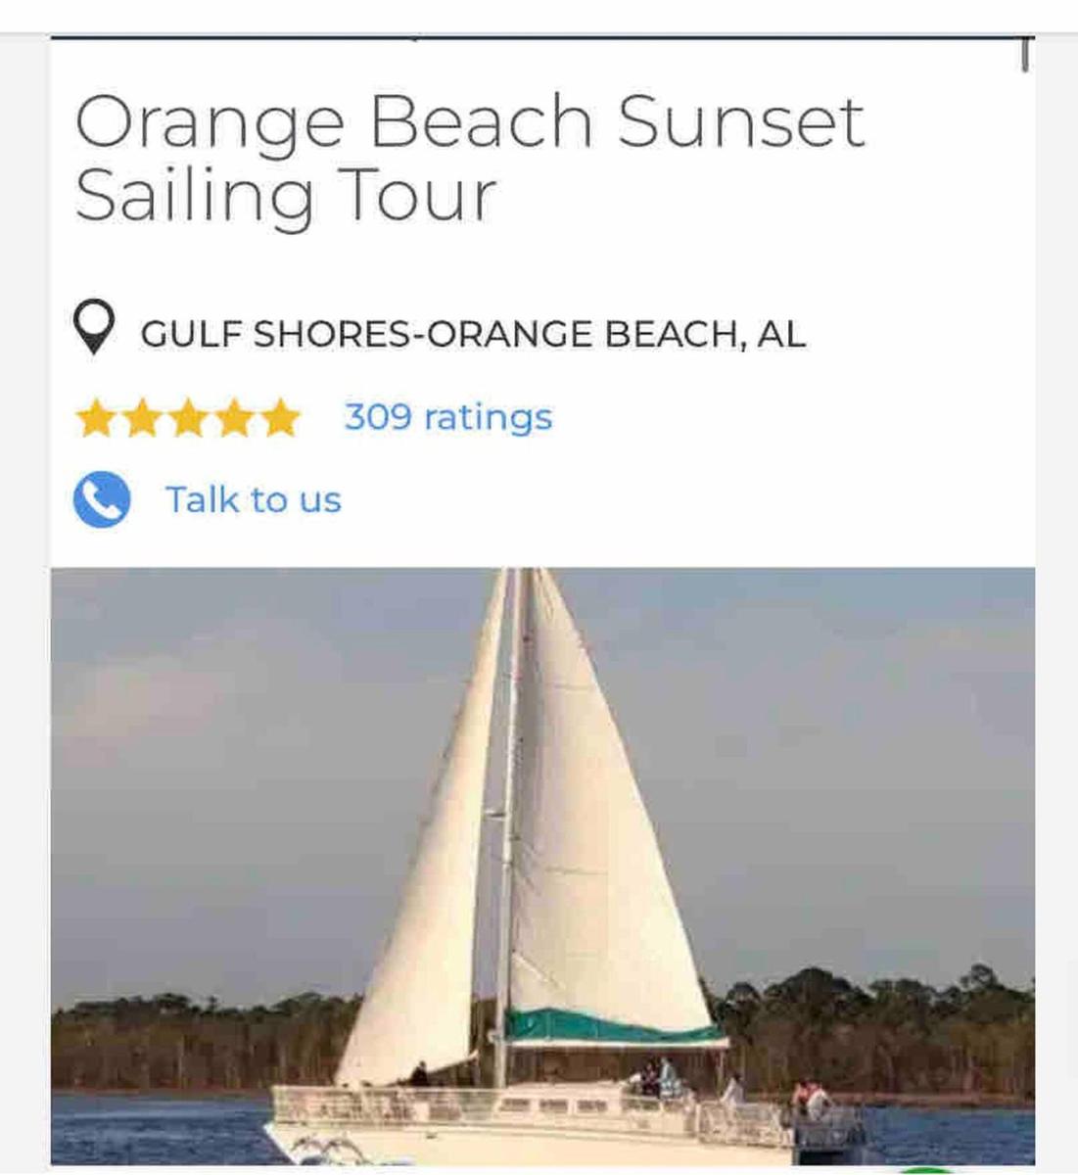Select the fourth gold rating star
Viewport: 1078px width, 1175px height.
pos(234,418)
